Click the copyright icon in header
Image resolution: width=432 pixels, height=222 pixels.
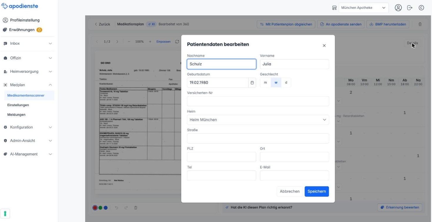[x=421, y=8]
